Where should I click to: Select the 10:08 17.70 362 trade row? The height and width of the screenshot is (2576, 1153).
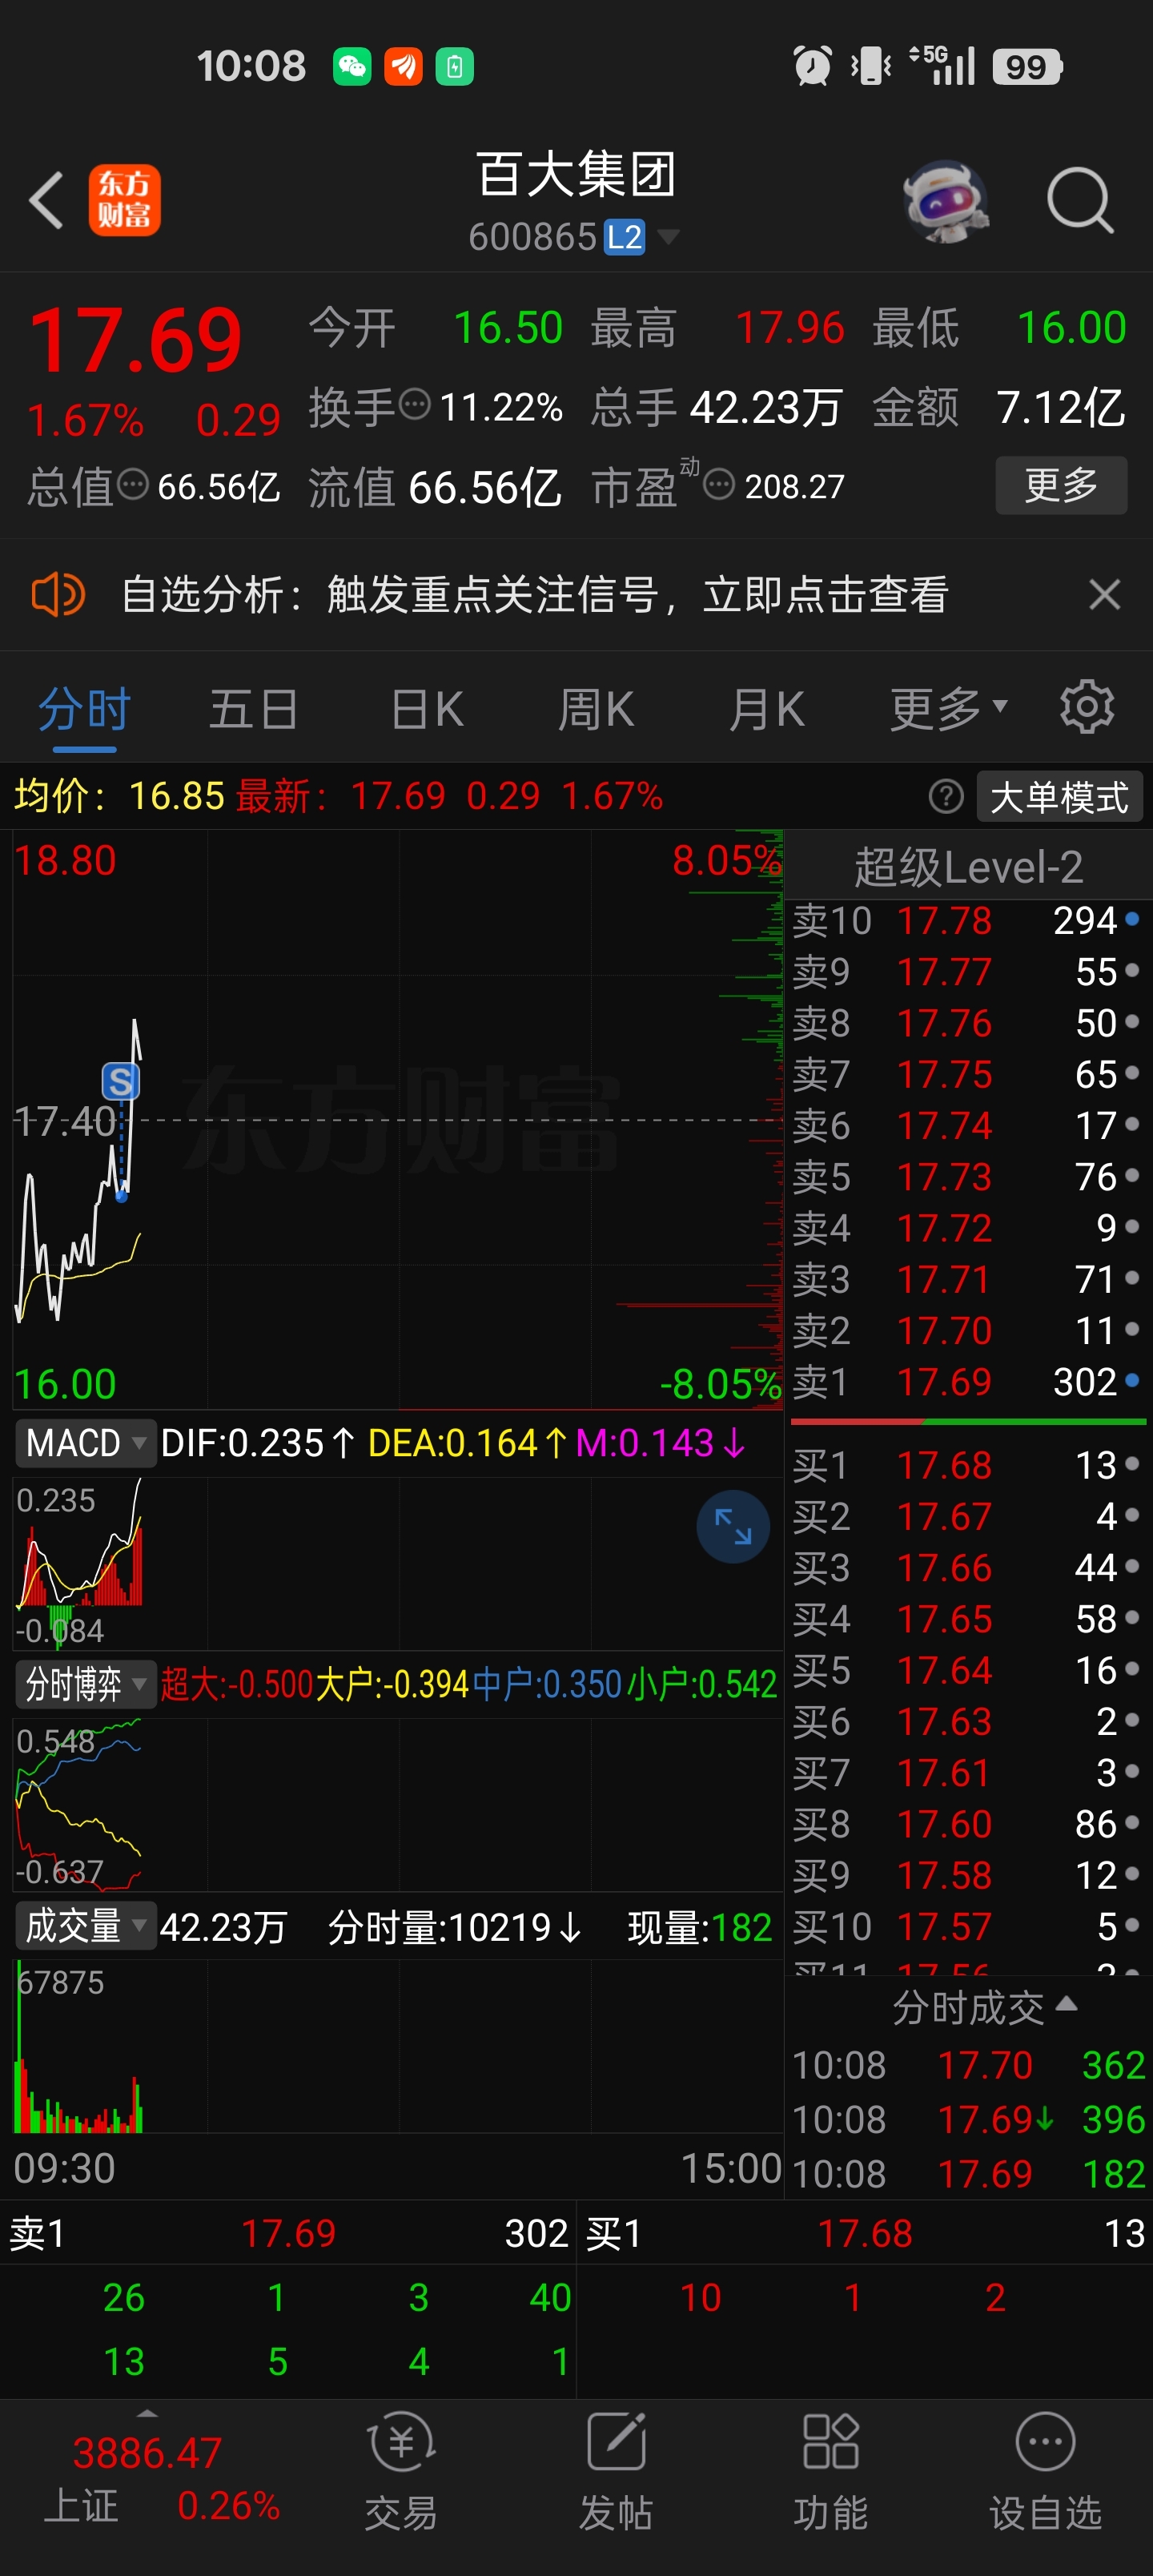[x=967, y=2065]
